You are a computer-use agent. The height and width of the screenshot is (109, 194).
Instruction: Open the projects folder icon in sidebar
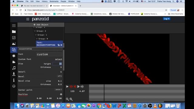coord(14,31)
